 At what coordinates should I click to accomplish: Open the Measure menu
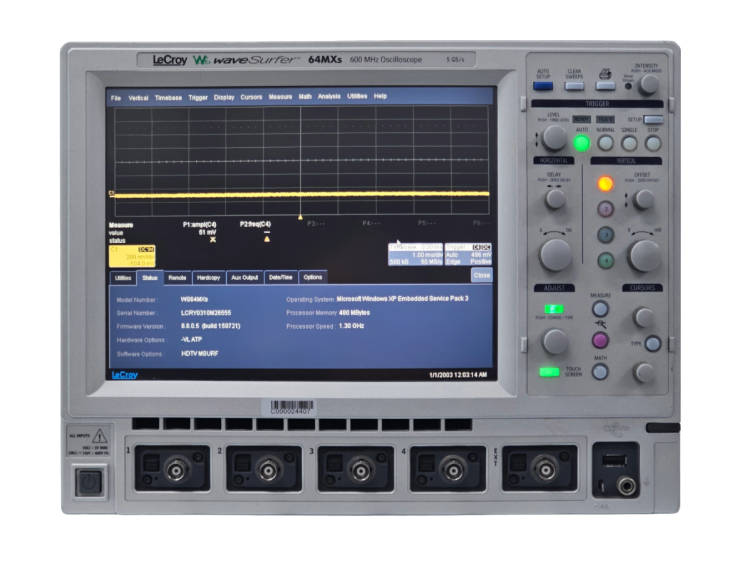pos(280,97)
